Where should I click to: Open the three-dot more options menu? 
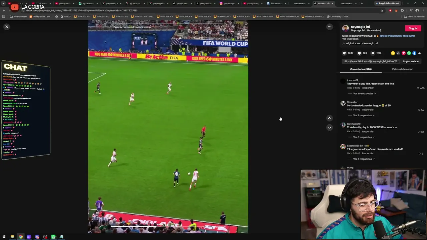(330, 27)
